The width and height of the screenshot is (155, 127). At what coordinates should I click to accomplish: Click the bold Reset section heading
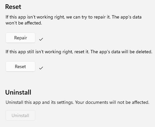tap(13, 7)
